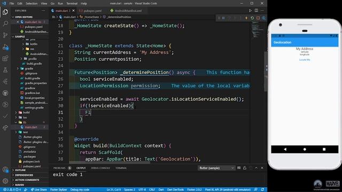Viewport: 342px width, 192px height.
Task: Run the file using the play icon
Action: (250, 11)
